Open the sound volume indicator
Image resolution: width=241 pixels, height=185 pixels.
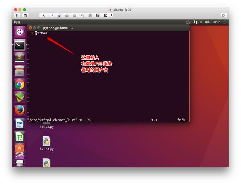[x=207, y=22]
